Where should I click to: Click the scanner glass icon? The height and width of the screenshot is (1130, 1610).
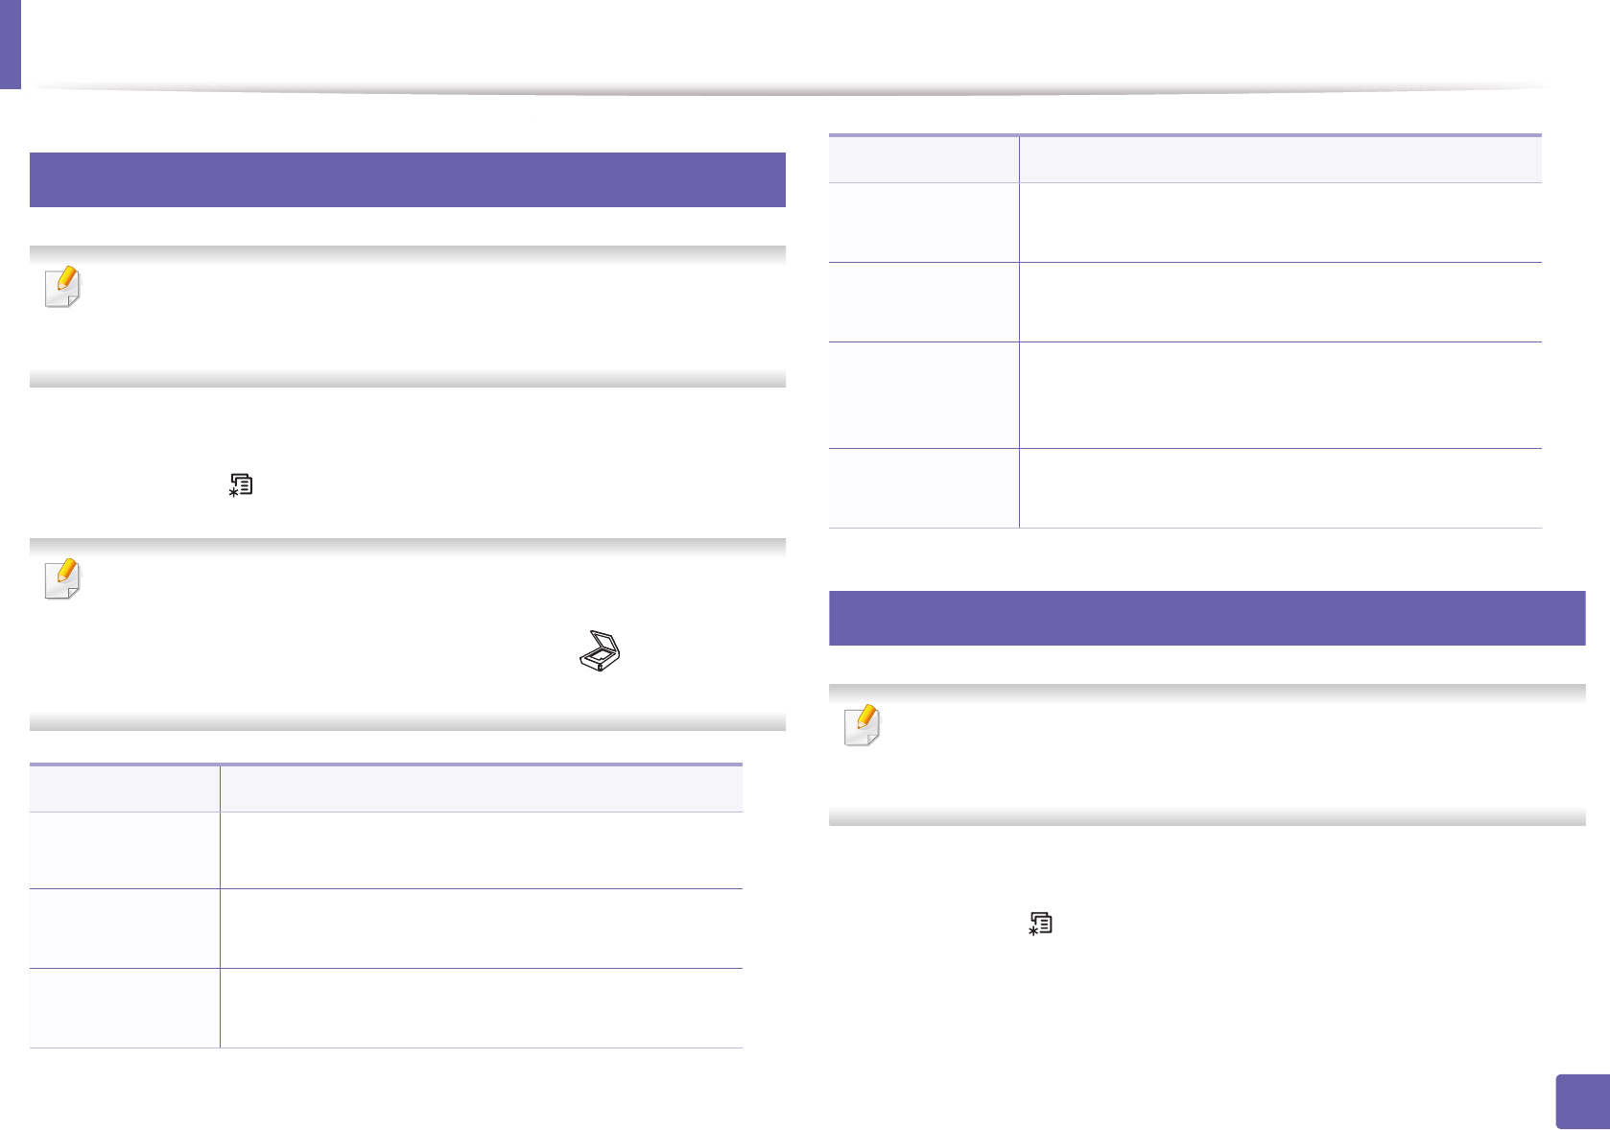click(x=600, y=650)
